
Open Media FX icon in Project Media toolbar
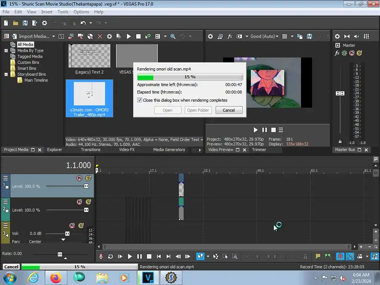[x=119, y=36]
